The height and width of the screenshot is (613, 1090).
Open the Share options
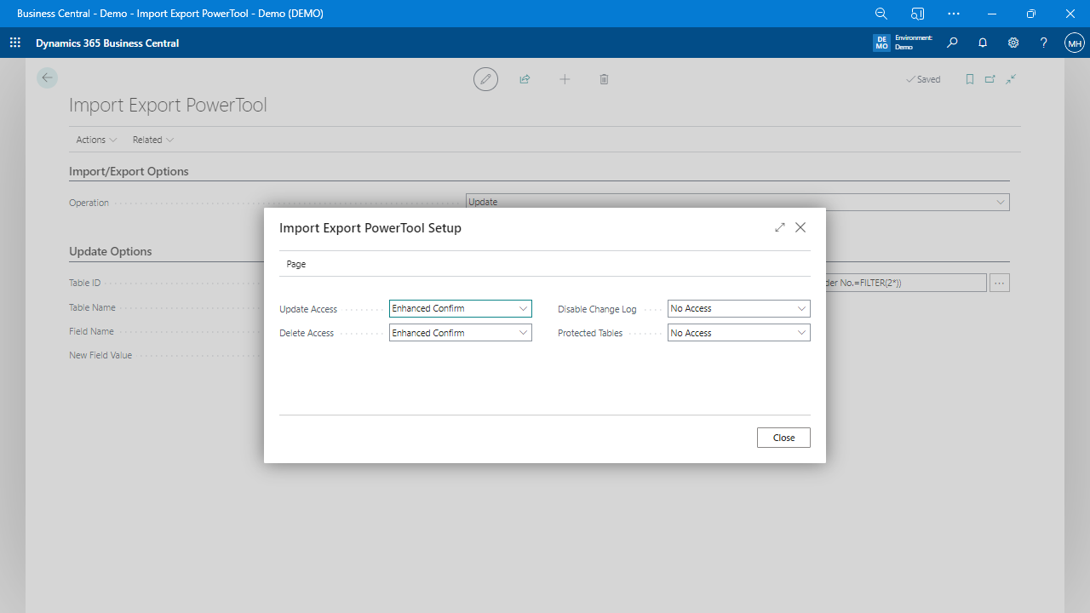point(525,79)
